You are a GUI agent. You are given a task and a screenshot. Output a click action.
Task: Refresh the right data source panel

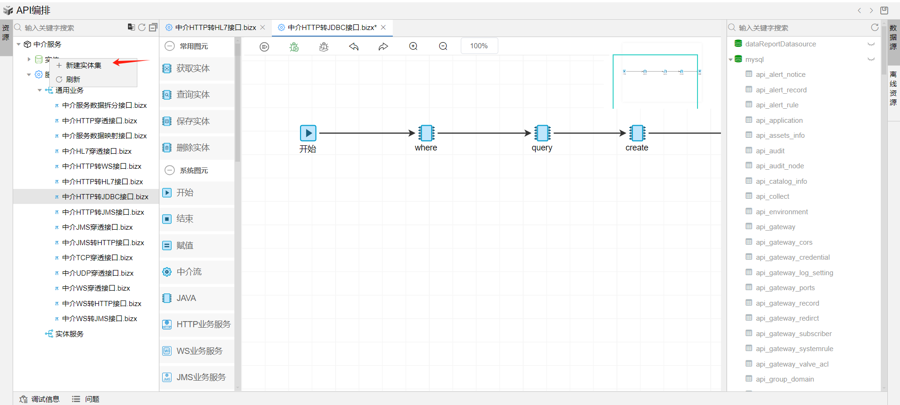tap(875, 28)
